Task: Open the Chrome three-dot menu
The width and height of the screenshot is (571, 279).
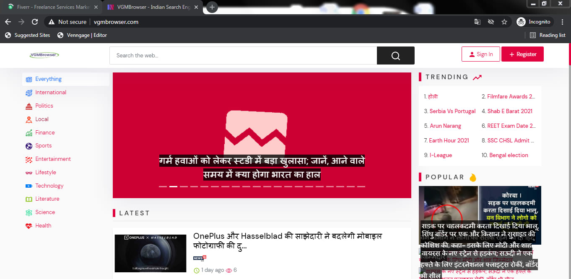Action: [x=562, y=22]
